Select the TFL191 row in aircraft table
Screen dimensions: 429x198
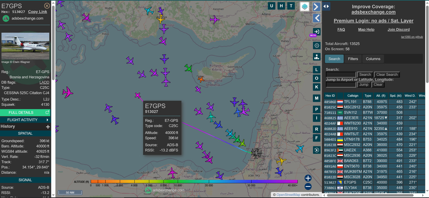tap(374, 102)
